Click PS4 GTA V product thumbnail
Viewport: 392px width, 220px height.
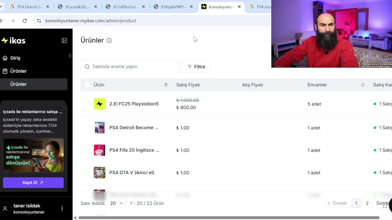[100, 173]
